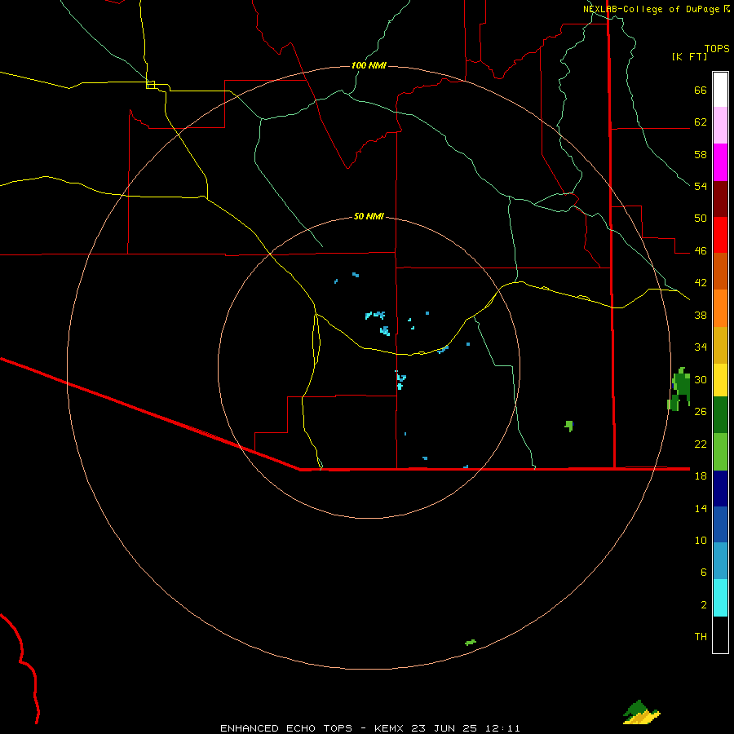Click the light green echo just west of the thick red vertical border
This screenshot has height=734, width=734.
(568, 426)
